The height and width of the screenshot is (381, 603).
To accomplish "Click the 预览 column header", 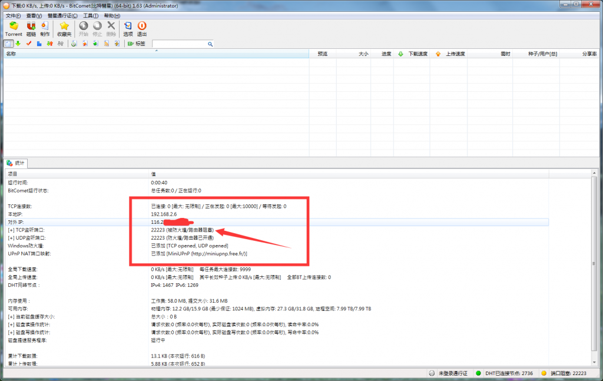I will tap(323, 54).
